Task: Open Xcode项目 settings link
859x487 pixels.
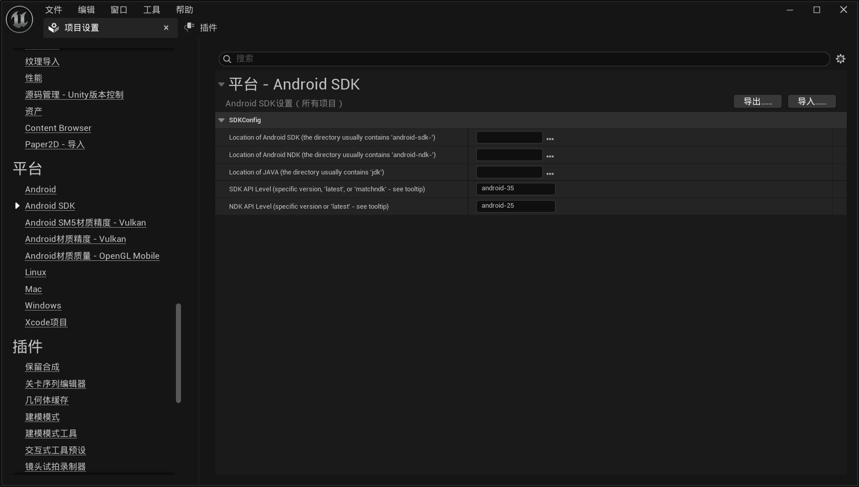Action: [x=46, y=322]
